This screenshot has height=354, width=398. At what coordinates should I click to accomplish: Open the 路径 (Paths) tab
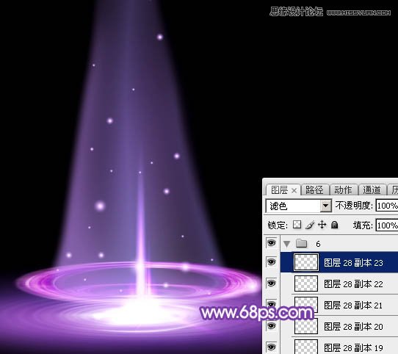(x=314, y=190)
